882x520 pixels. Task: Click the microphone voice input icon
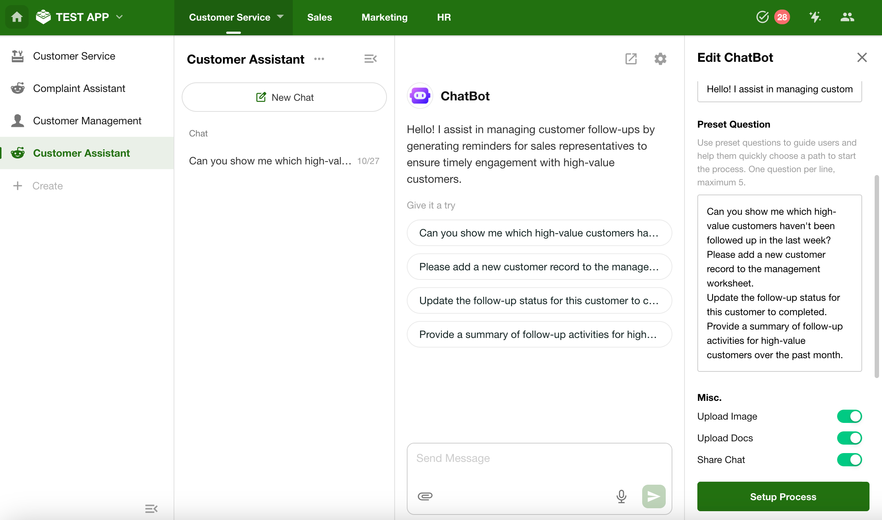(621, 496)
